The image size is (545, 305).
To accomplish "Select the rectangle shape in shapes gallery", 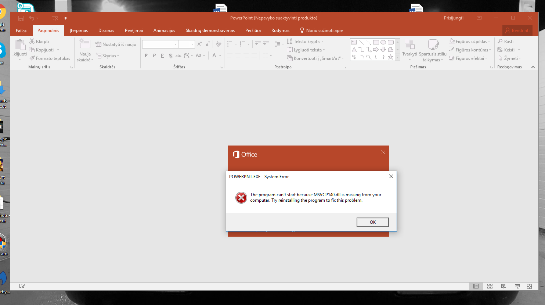I will 376,42.
